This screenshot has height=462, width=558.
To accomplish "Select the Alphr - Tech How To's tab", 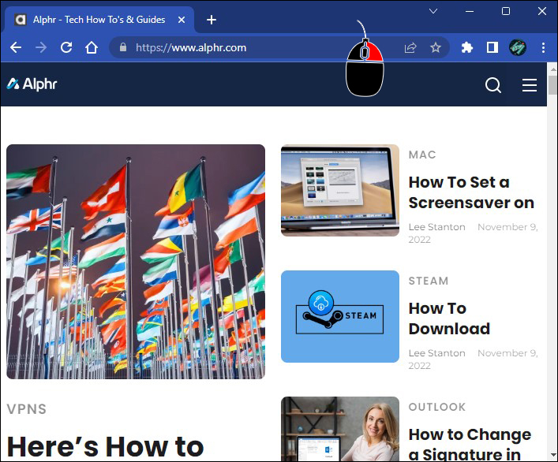I will (99, 20).
